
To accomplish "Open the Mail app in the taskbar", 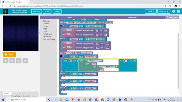I will (x=67, y=99).
